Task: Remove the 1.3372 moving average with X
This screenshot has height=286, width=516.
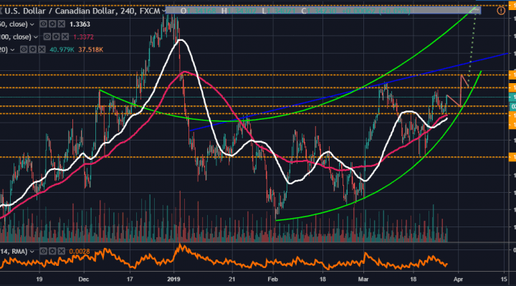Action: click(65, 37)
